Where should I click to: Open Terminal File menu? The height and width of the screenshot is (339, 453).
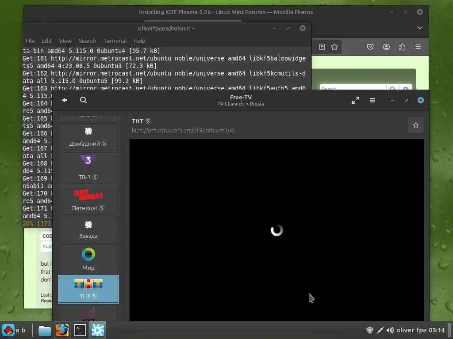tap(30, 41)
